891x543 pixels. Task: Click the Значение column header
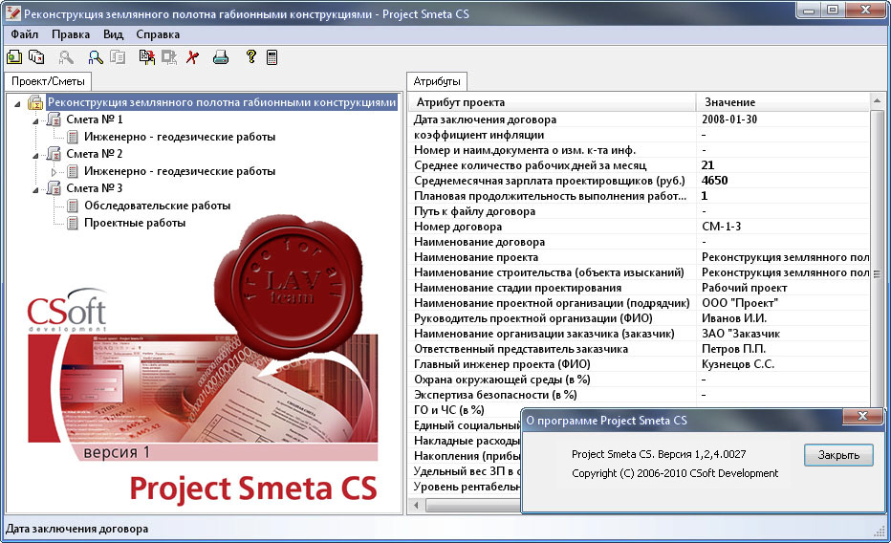[783, 102]
